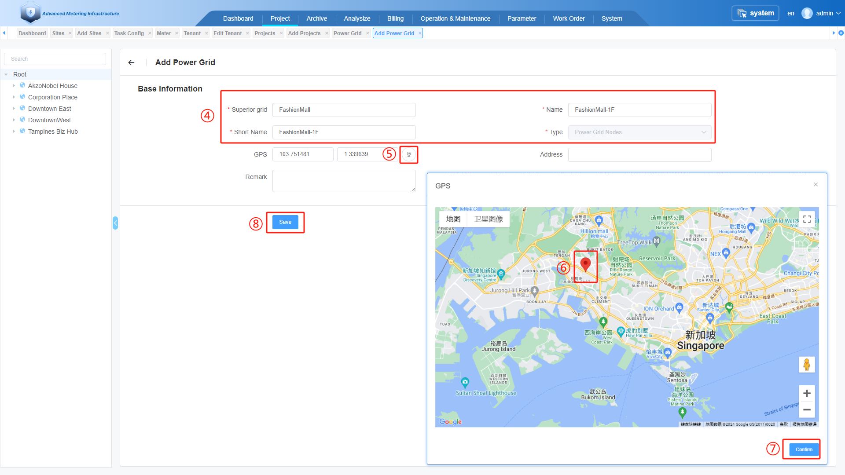Screen dimensions: 845x475
Task: Zoom out on the map
Action: pos(807,410)
